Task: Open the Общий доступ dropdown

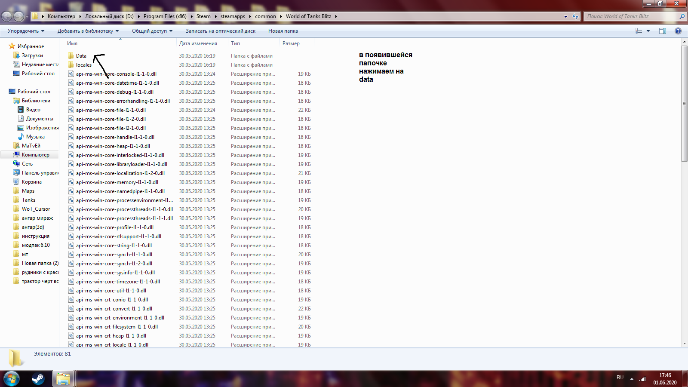Action: tap(152, 31)
